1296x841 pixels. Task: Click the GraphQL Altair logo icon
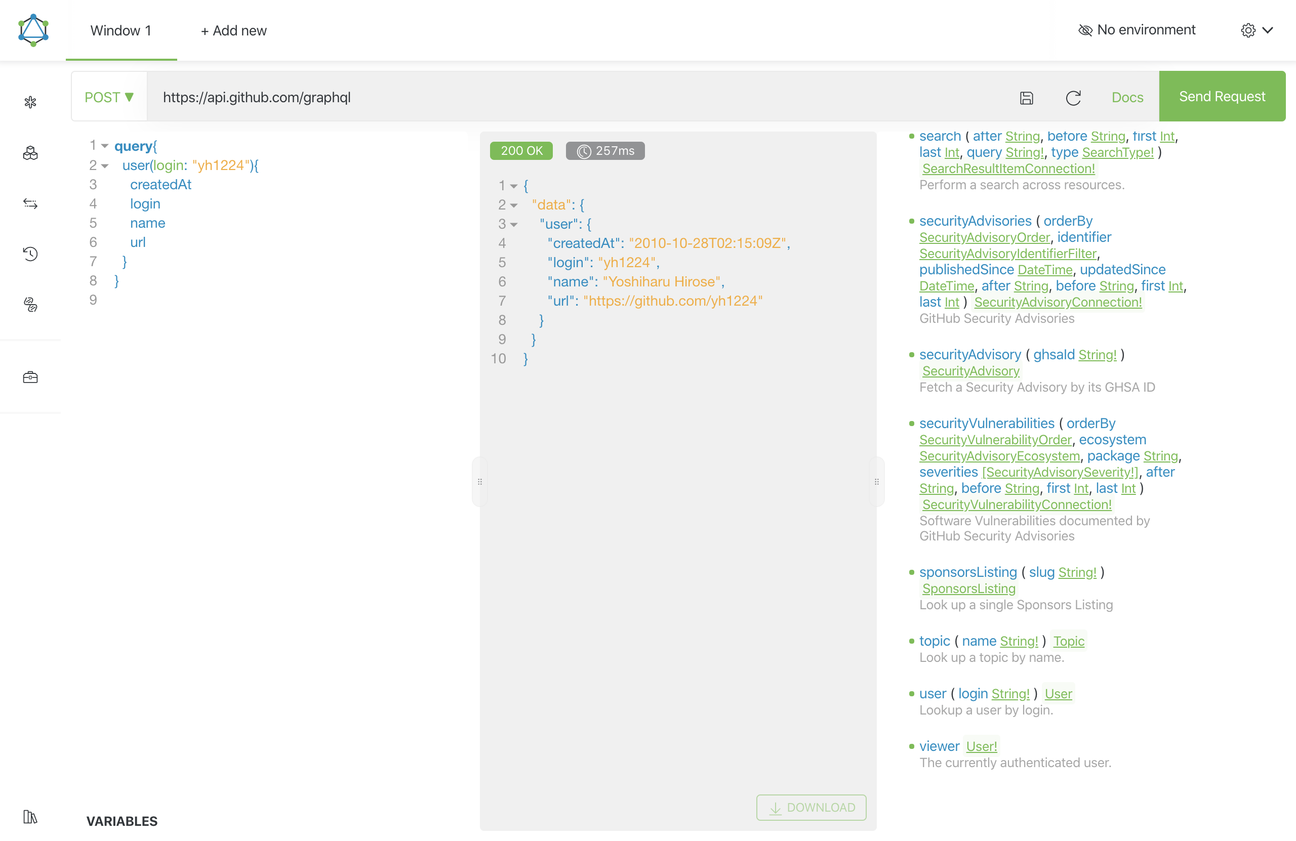32,29
